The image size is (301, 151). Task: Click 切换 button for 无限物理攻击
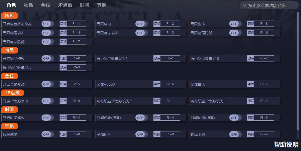[63, 33]
